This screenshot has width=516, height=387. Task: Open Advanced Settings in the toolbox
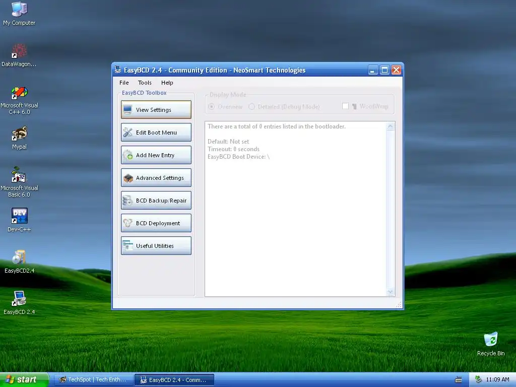point(156,178)
